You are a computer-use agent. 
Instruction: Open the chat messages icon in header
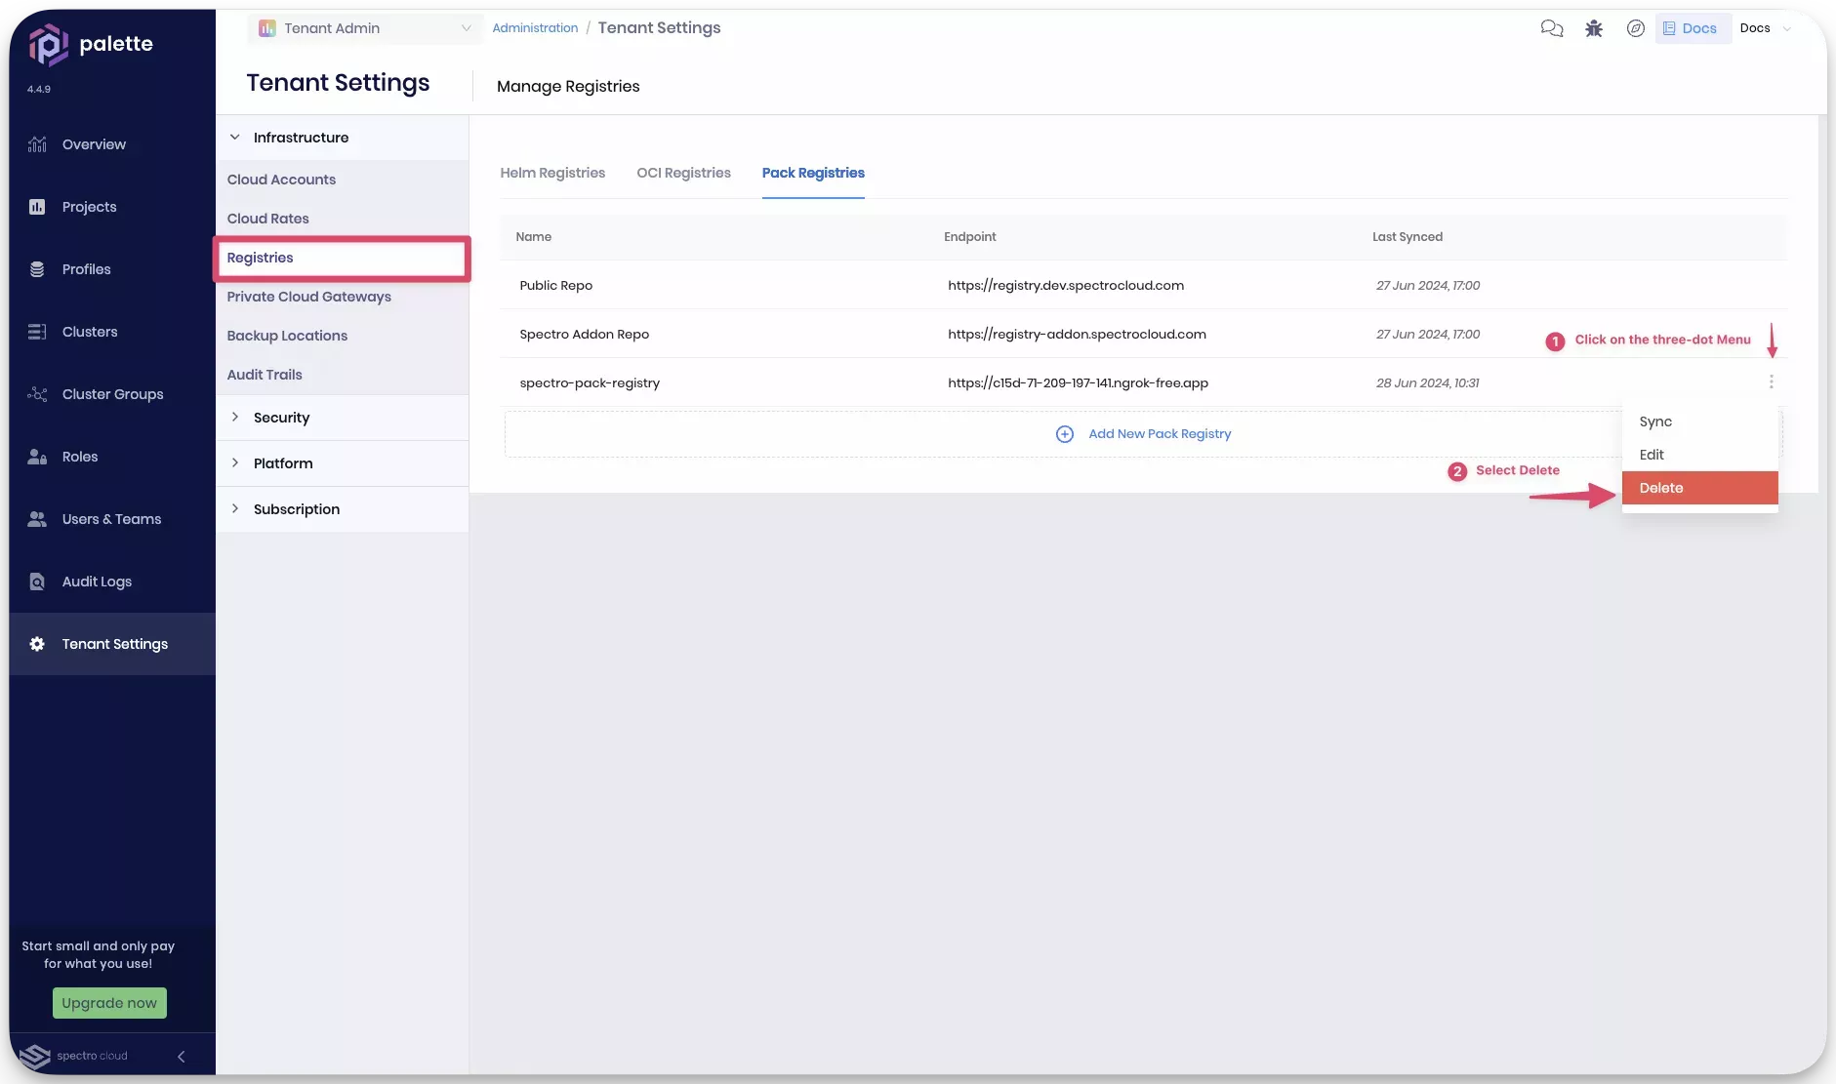pyautogui.click(x=1551, y=28)
